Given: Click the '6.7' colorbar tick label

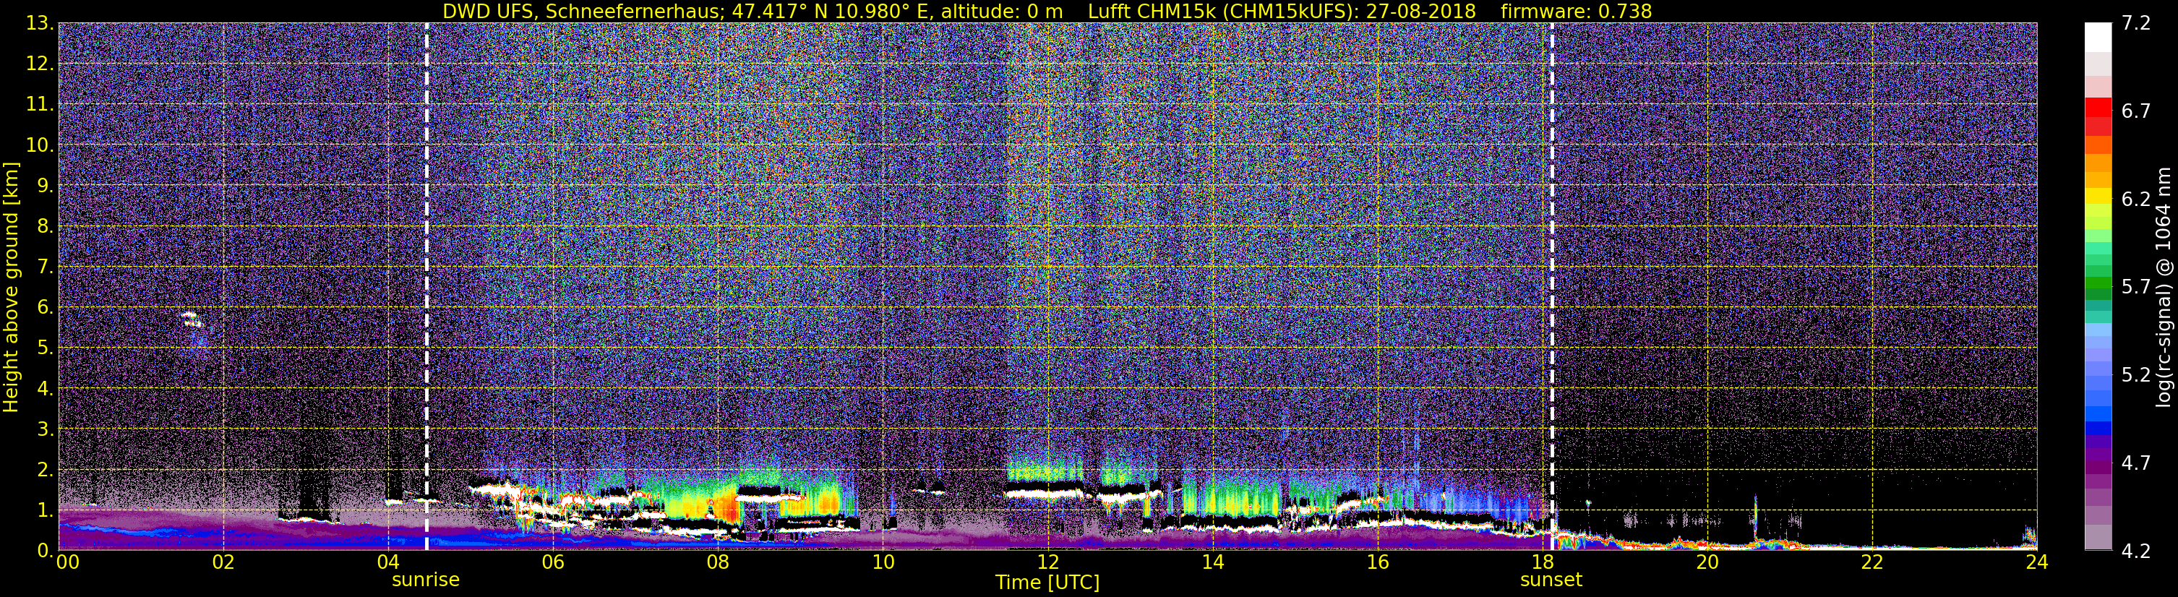Looking at the screenshot, I should 2136,111.
